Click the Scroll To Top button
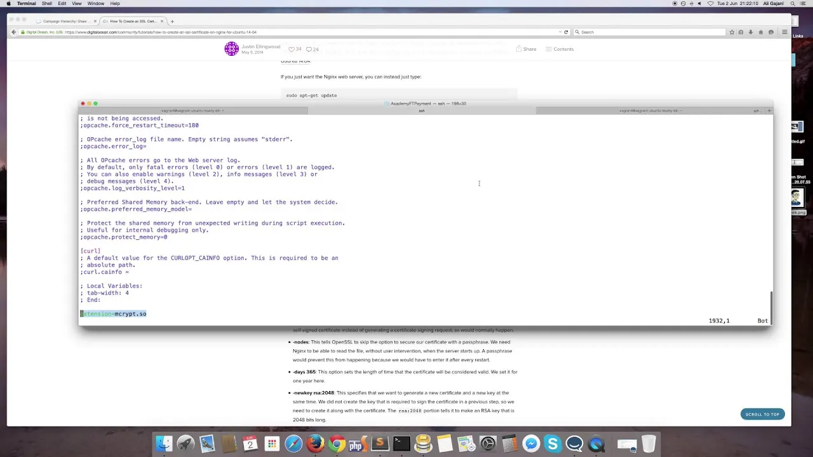The image size is (813, 457). coord(762,414)
